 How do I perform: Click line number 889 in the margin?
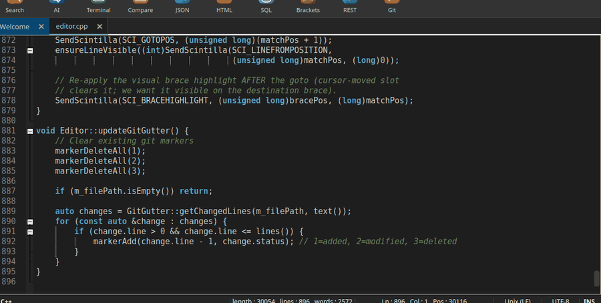click(x=9, y=211)
